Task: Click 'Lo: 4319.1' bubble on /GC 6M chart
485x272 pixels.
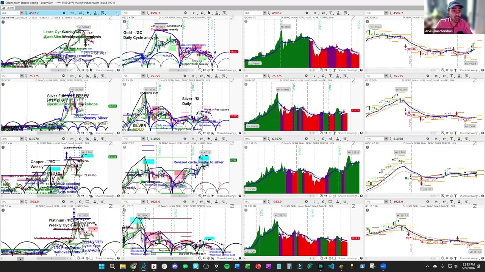Action: point(255,63)
